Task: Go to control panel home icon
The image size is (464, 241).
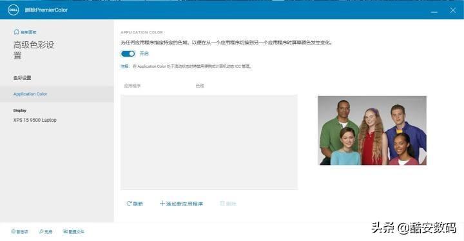Action: tap(16, 32)
